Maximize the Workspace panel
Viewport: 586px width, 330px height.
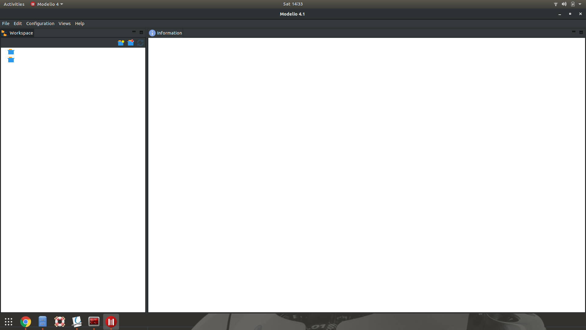coord(141,32)
